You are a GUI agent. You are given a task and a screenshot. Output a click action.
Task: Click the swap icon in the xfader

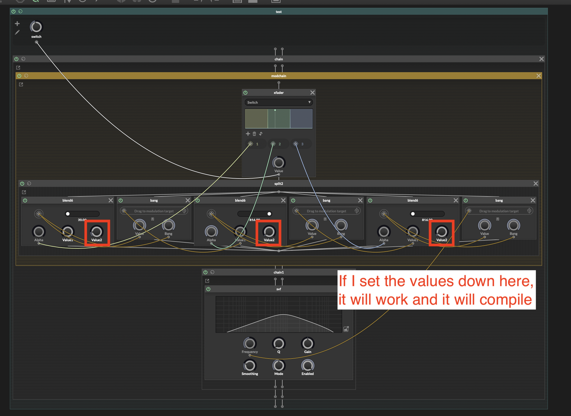[261, 133]
